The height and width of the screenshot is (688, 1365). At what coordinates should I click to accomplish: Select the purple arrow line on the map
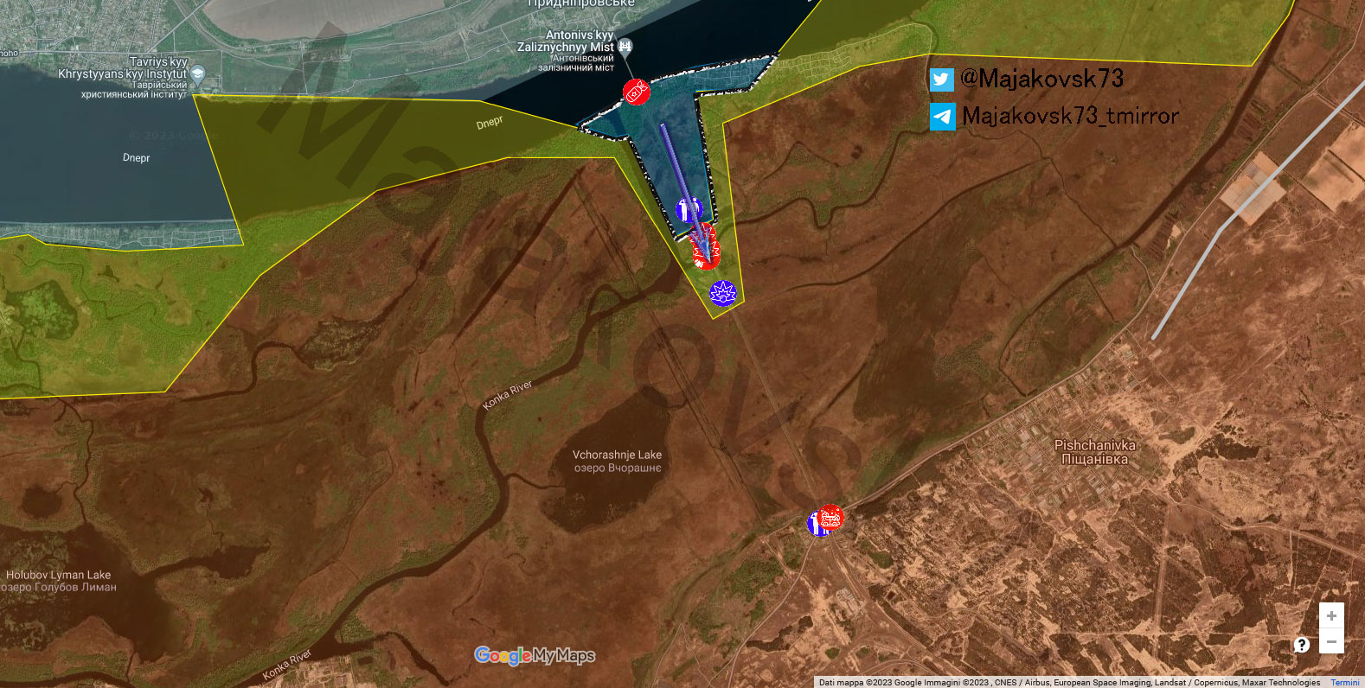point(686,192)
